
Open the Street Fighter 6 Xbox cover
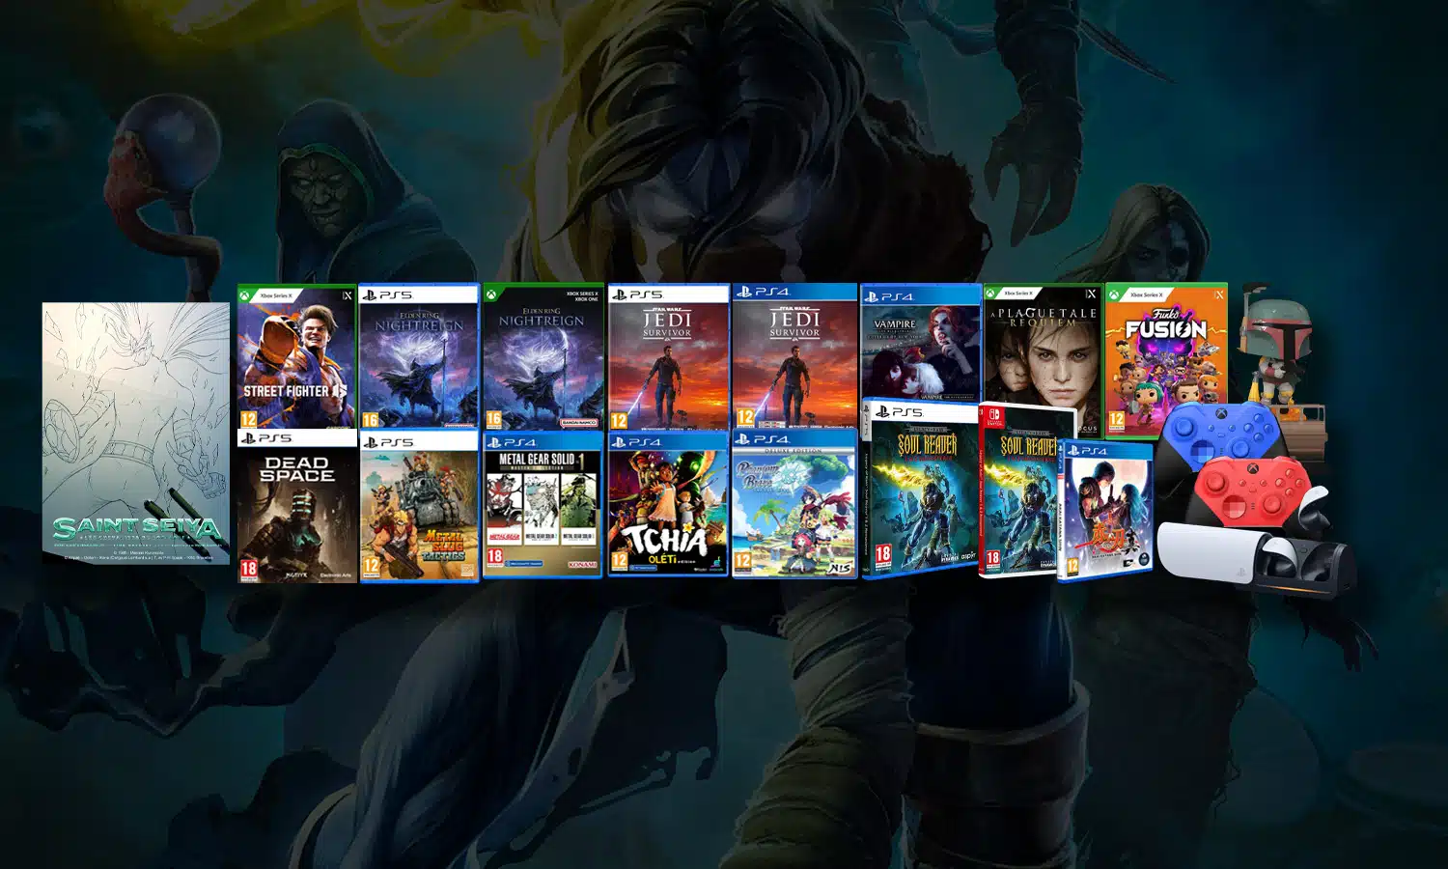click(x=296, y=356)
